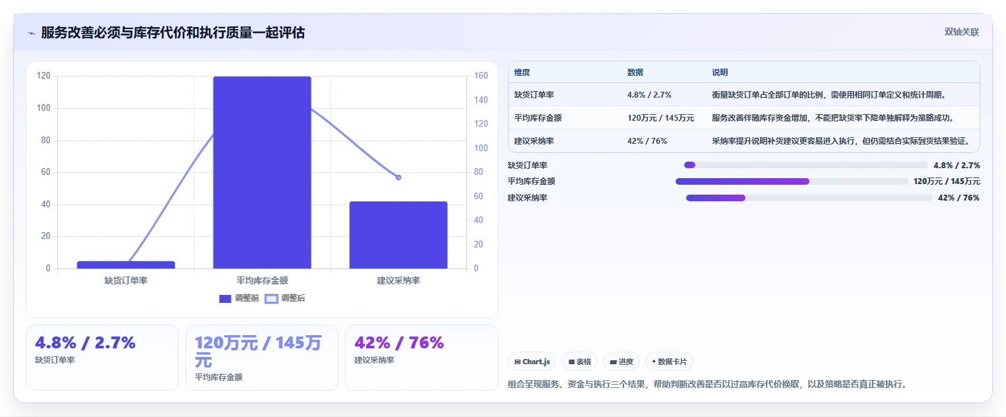Viewport: 1006px width, 417px height.
Task: Click the Chart.js tag
Action: tap(532, 362)
